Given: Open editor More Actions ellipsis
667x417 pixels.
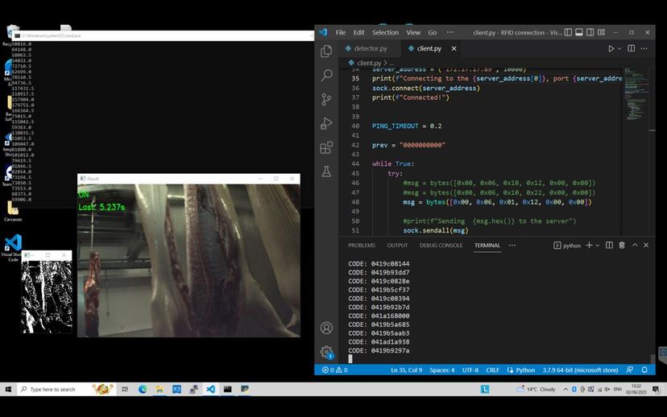Looking at the screenshot, I should click(644, 48).
